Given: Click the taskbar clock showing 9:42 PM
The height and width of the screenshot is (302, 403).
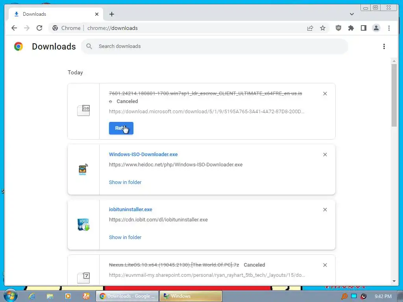Looking at the screenshot, I should coord(383,296).
